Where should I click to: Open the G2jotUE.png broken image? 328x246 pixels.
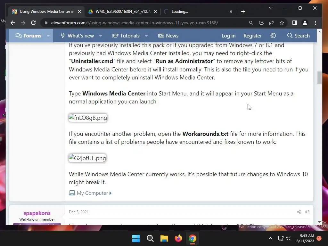click(x=87, y=158)
